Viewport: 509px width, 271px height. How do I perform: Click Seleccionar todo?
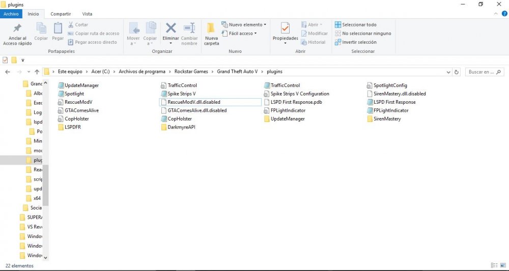tap(355, 24)
